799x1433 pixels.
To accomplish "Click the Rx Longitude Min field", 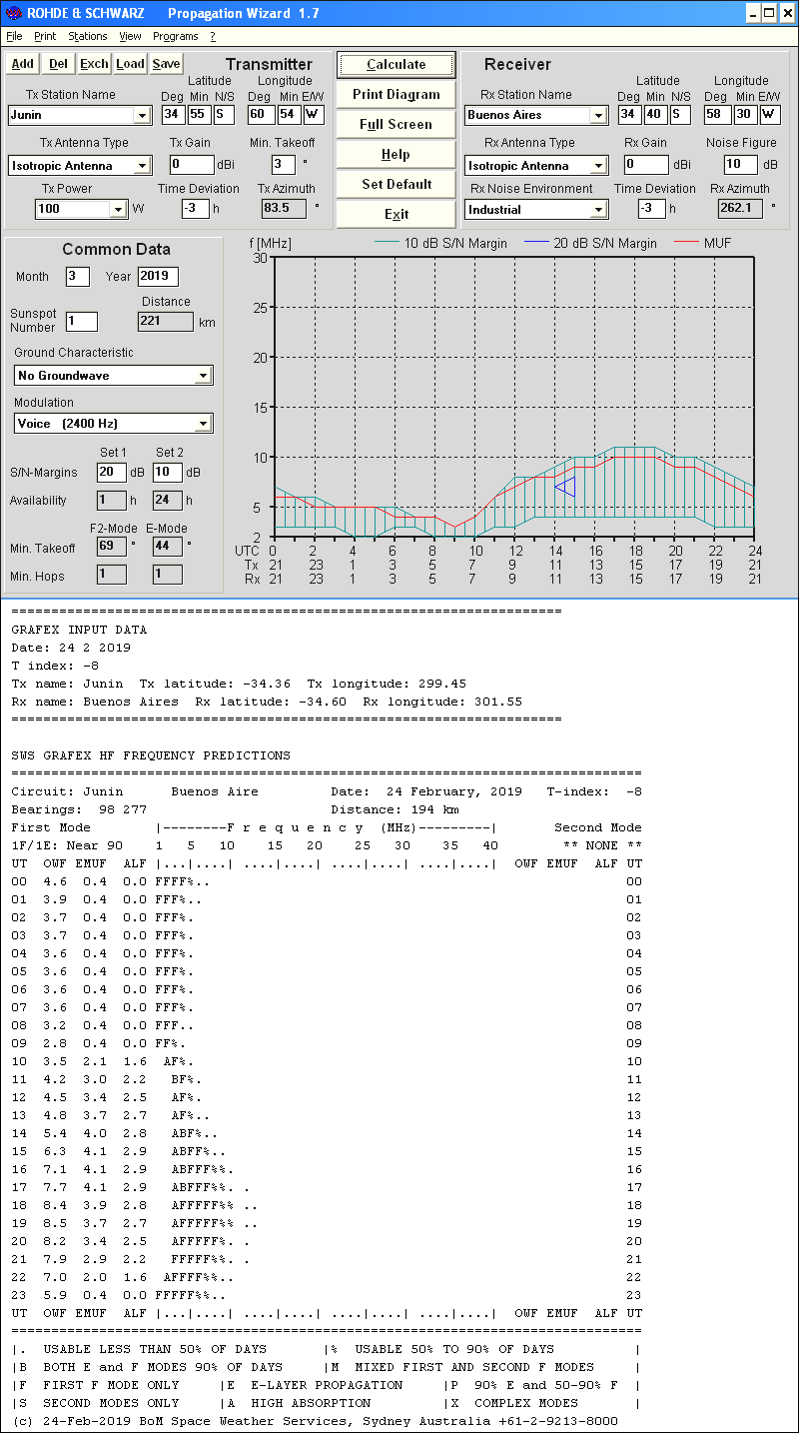I will click(x=745, y=114).
